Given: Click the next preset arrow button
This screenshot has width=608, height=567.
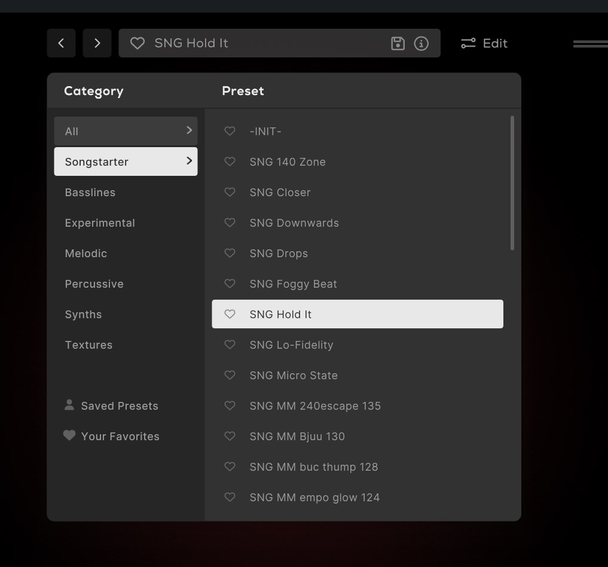Looking at the screenshot, I should point(97,43).
